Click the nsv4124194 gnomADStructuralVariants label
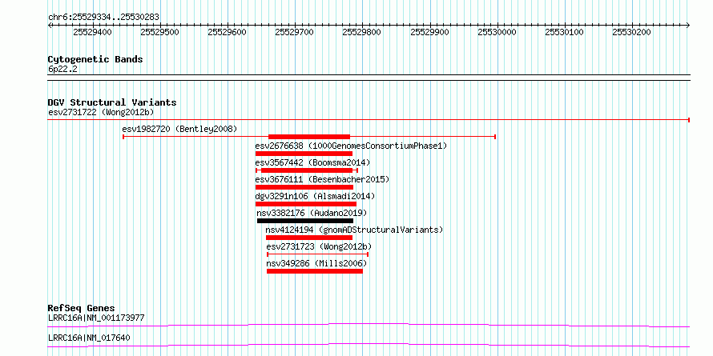Image resolution: width=713 pixels, height=356 pixels. (x=354, y=230)
